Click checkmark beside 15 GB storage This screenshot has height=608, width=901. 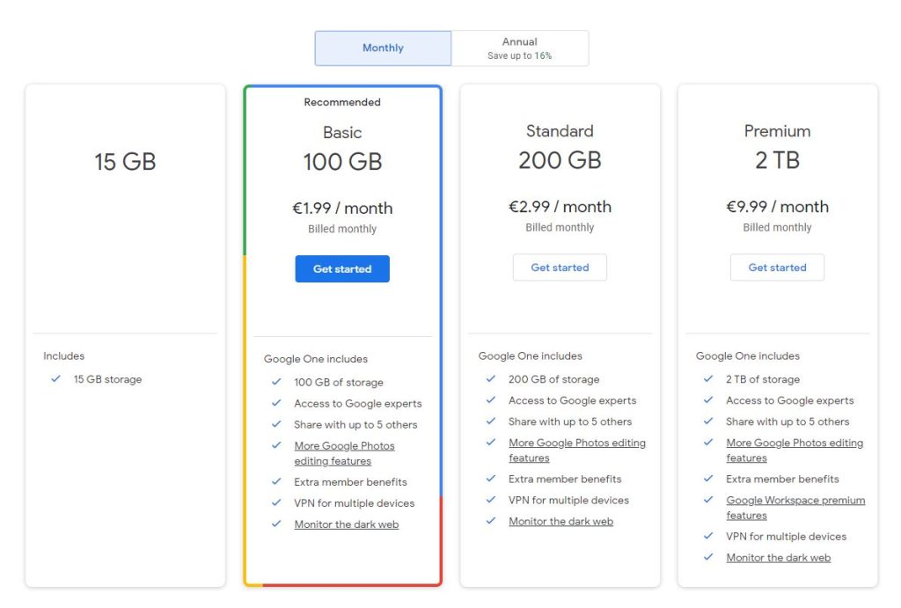pos(56,380)
